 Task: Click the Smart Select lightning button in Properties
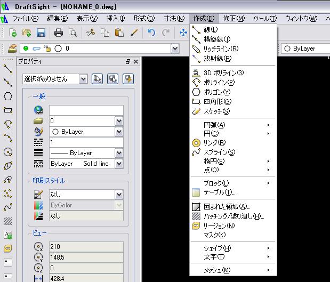[x=128, y=79]
